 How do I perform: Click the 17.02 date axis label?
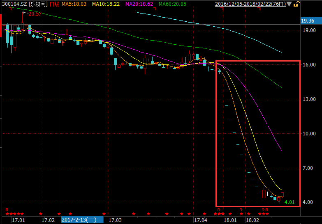[48, 220]
